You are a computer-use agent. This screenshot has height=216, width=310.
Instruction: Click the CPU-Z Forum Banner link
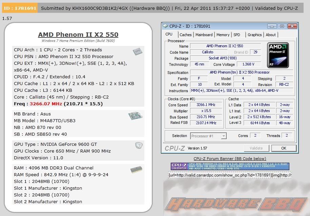pyautogui.click(x=230, y=159)
